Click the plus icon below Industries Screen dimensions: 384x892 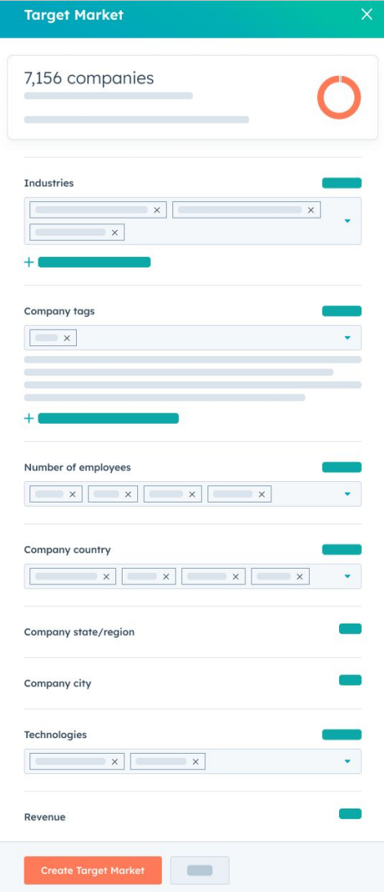(29, 262)
